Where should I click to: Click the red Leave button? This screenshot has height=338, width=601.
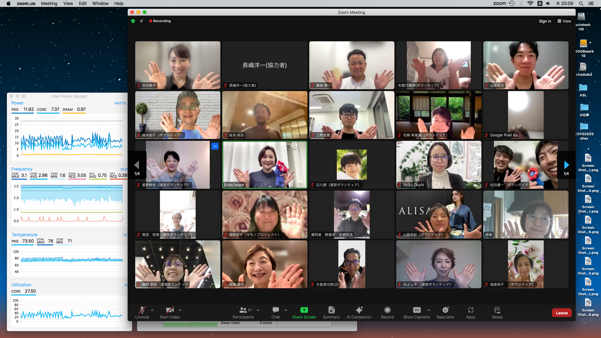pyautogui.click(x=562, y=313)
